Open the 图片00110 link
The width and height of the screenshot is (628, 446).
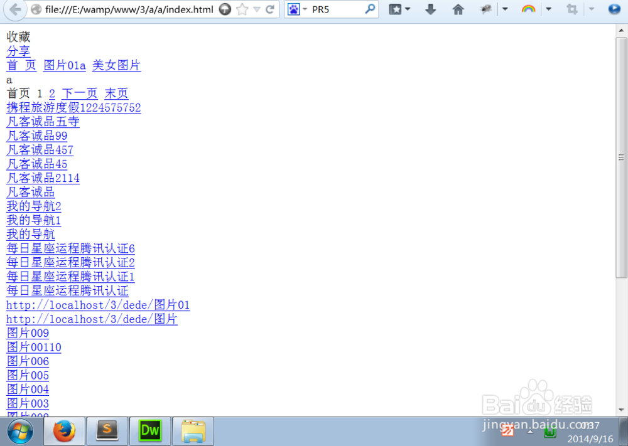click(x=34, y=347)
